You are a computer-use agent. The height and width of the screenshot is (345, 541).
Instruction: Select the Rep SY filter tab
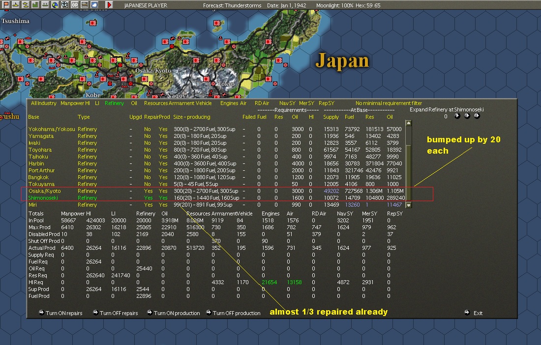pyautogui.click(x=327, y=103)
